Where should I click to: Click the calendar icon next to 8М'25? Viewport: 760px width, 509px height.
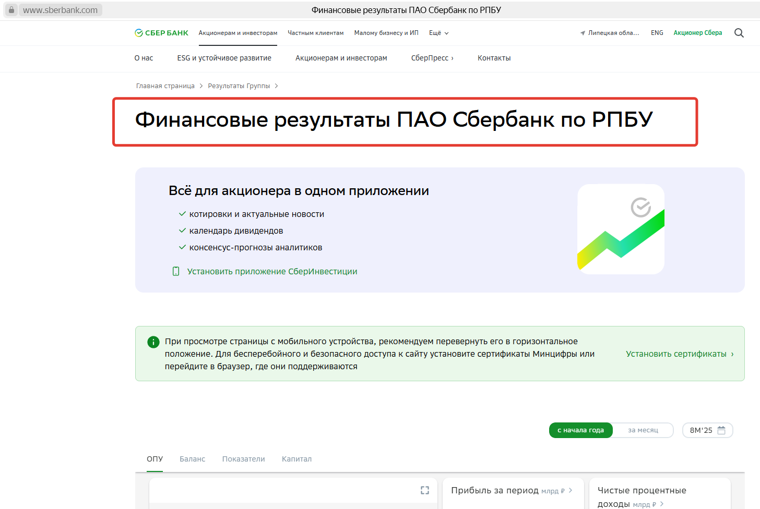(x=721, y=430)
